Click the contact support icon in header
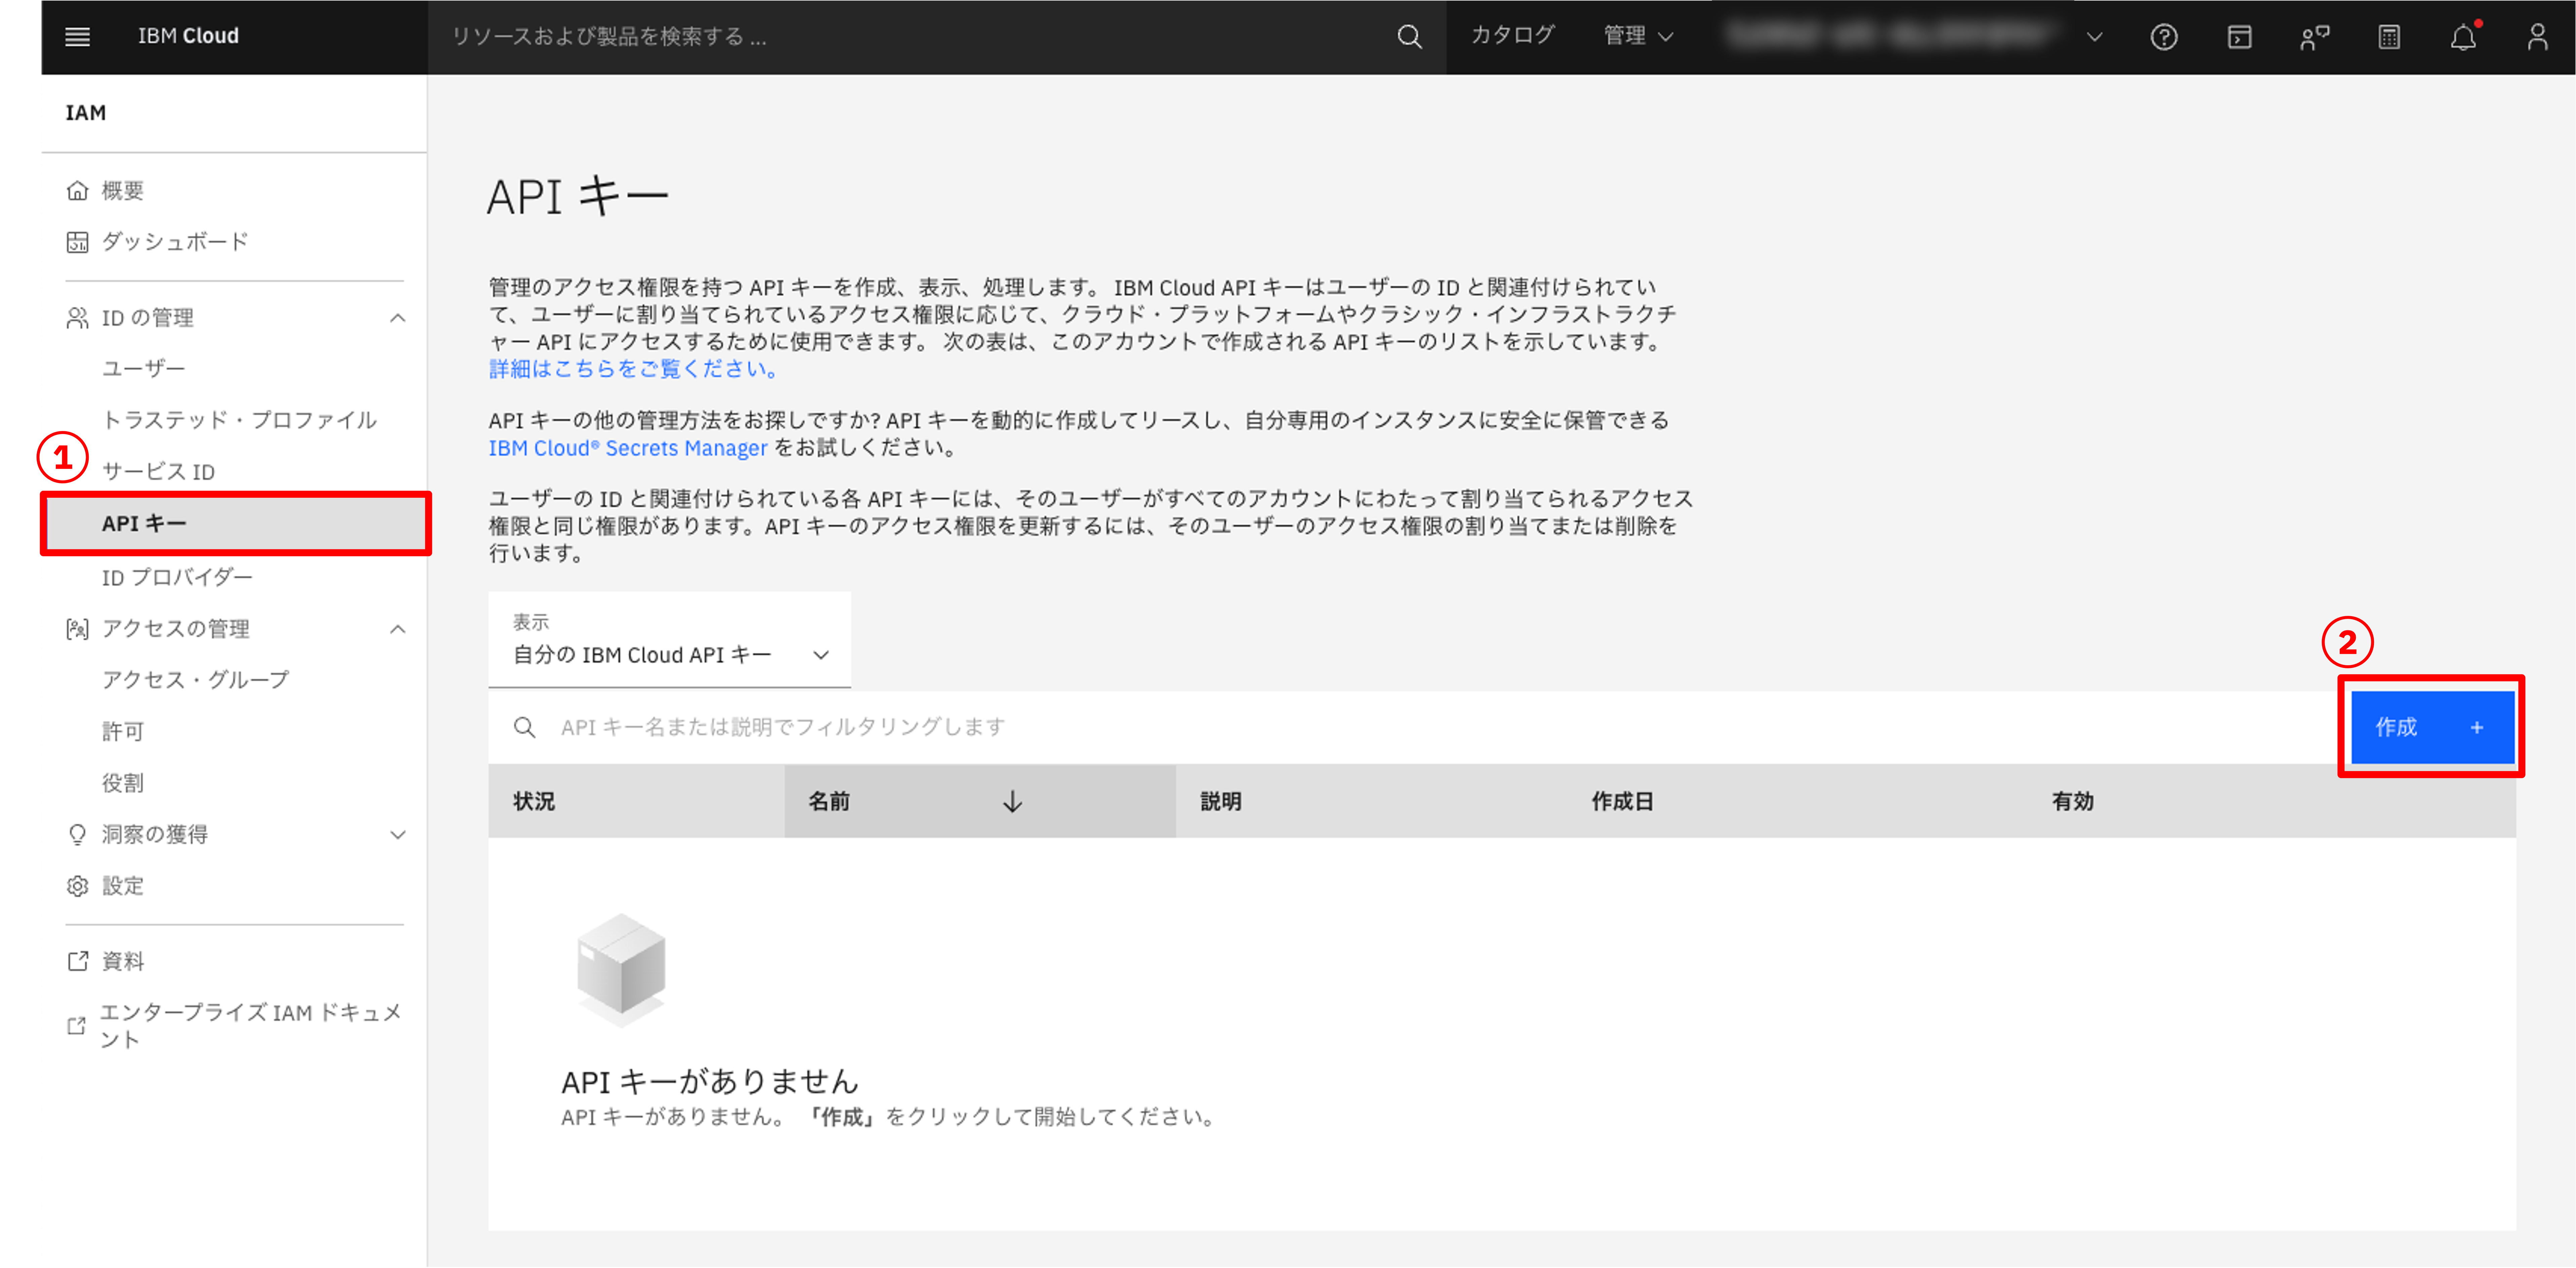The width and height of the screenshot is (2576, 1268). point(2314,37)
